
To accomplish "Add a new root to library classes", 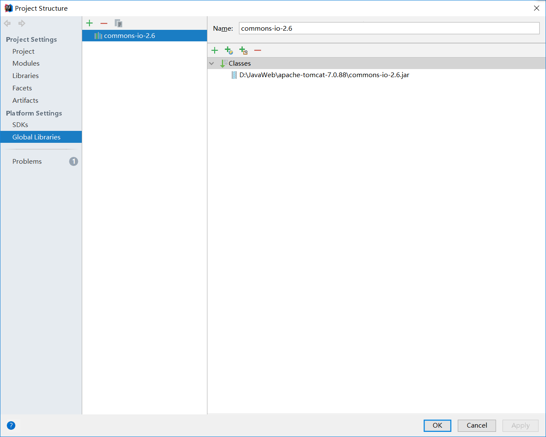I will point(215,50).
